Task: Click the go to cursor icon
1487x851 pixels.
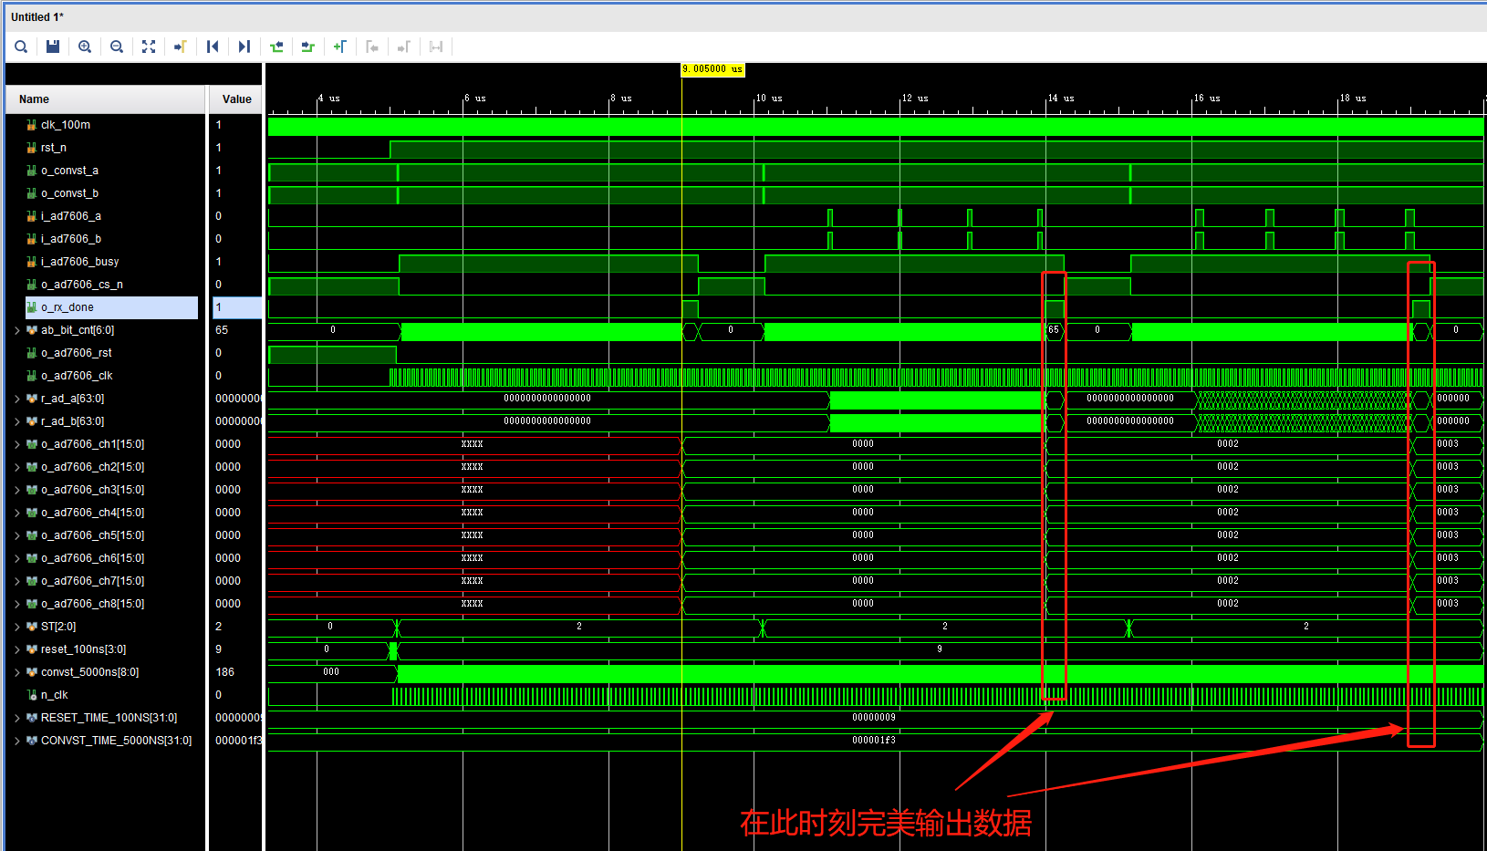Action: click(x=181, y=47)
